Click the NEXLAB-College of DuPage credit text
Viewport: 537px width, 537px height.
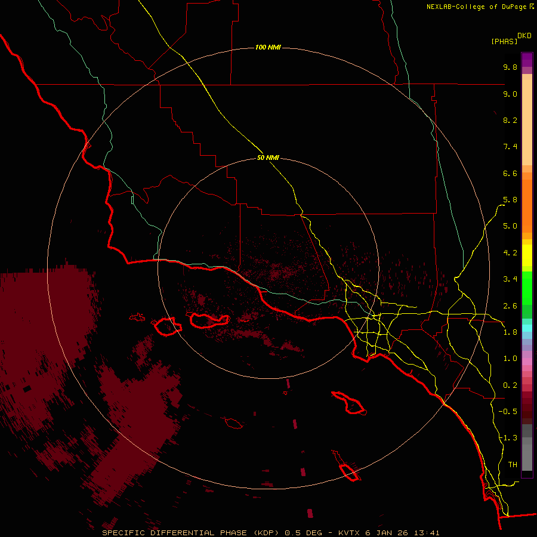click(x=476, y=7)
